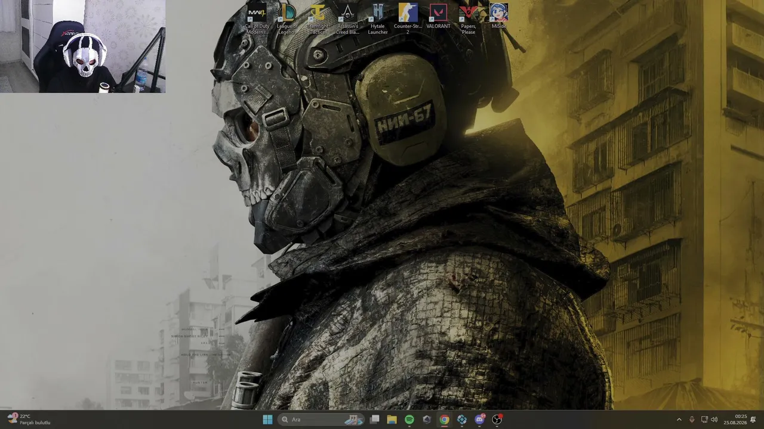The image size is (764, 429).
Task: Open the teal diamond-shaped app on the taskbar
Action: (x=462, y=419)
